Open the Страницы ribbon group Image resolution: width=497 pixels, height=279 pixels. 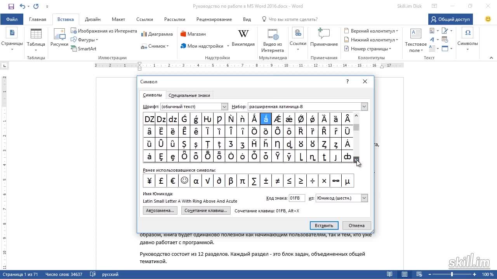tap(12, 40)
